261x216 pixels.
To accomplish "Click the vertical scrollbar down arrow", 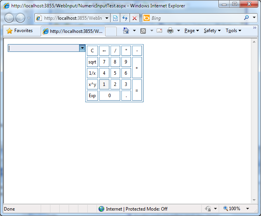I will pyautogui.click(x=254, y=200).
